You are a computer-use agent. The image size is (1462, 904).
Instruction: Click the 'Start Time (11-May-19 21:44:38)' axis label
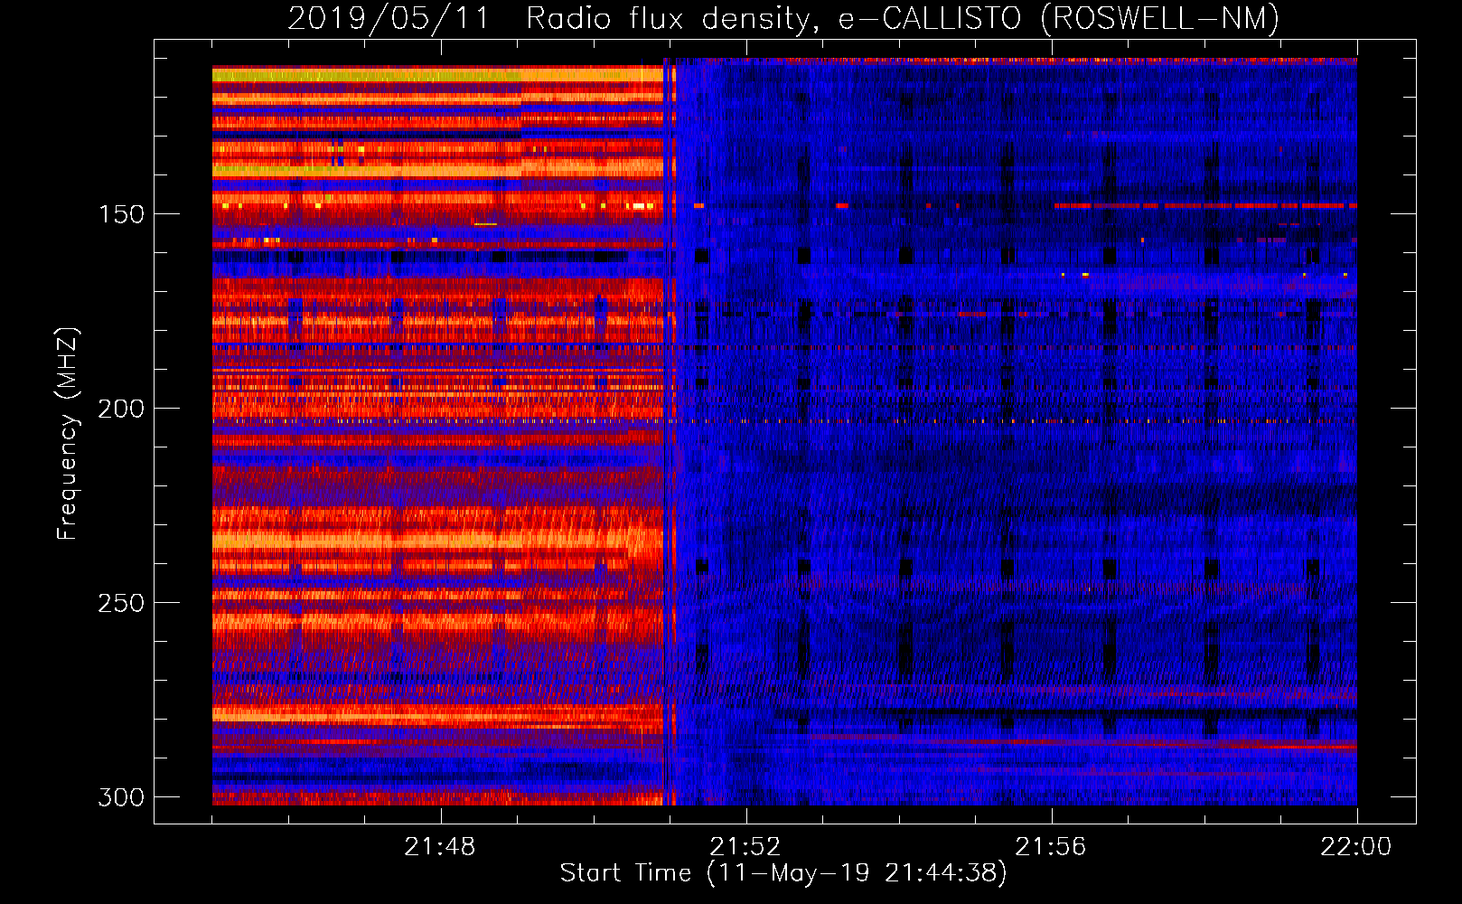783,873
